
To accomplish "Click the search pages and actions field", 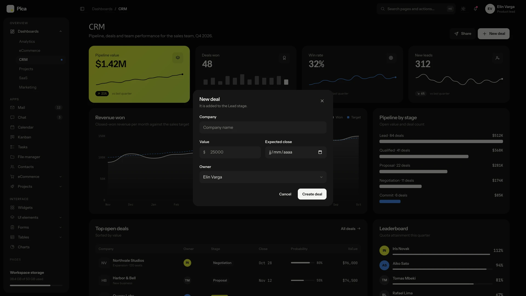I will (416, 9).
